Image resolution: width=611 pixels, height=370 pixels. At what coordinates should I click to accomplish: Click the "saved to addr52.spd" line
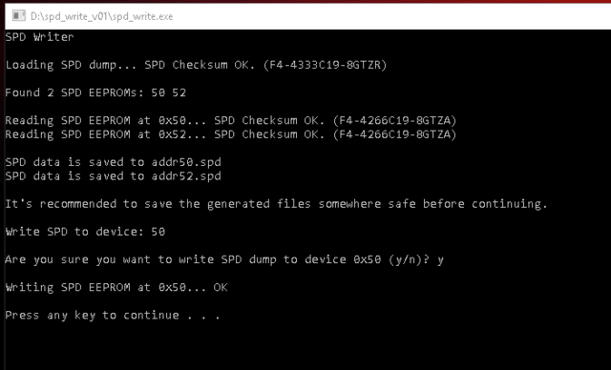pyautogui.click(x=113, y=176)
